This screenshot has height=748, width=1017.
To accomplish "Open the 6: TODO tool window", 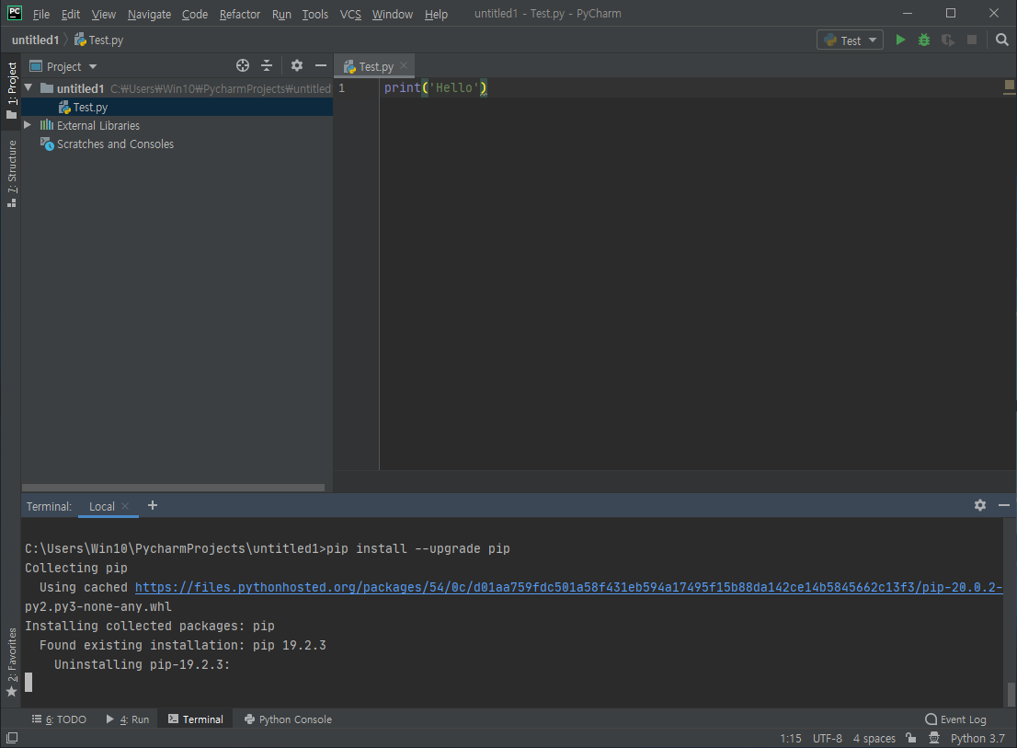I will [x=59, y=719].
